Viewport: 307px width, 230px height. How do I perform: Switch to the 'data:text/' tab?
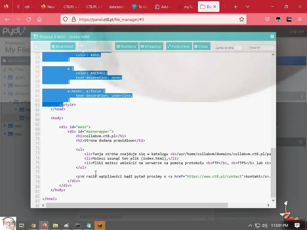117,7
